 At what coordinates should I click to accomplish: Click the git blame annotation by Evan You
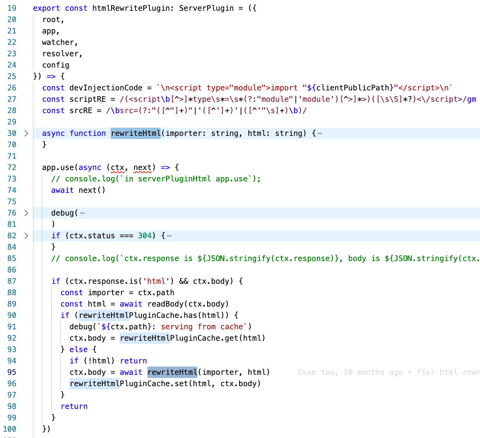click(x=389, y=372)
